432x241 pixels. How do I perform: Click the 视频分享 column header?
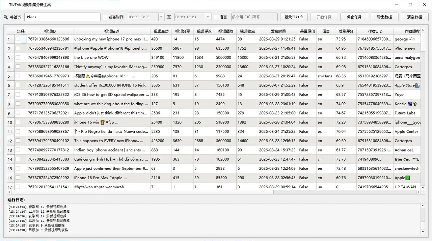tap(183, 31)
